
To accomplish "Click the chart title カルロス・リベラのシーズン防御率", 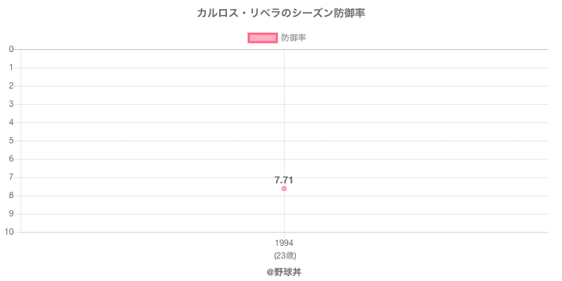I will coord(281,13).
